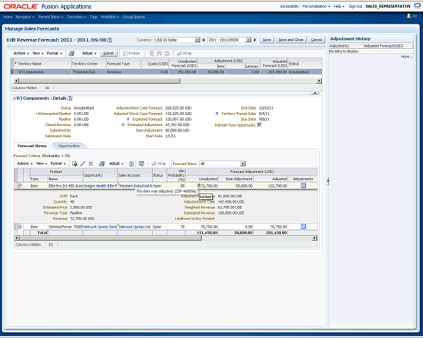Click refresh icon in Forecast Items toolbar

[102, 164]
